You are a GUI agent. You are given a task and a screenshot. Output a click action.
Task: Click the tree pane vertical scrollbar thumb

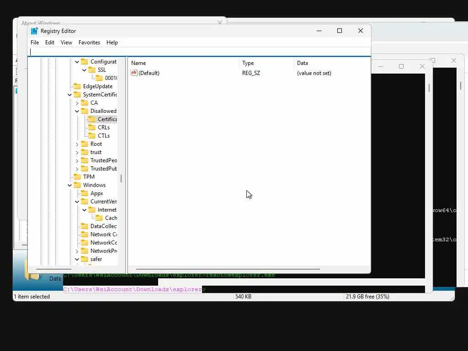[x=121, y=179]
